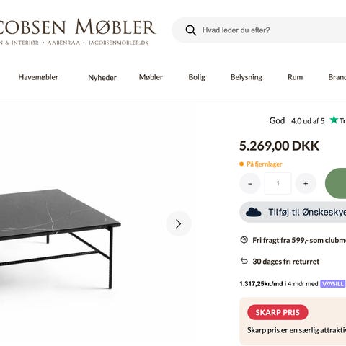Open the Havemøbler menu
The height and width of the screenshot is (346, 346).
point(38,77)
